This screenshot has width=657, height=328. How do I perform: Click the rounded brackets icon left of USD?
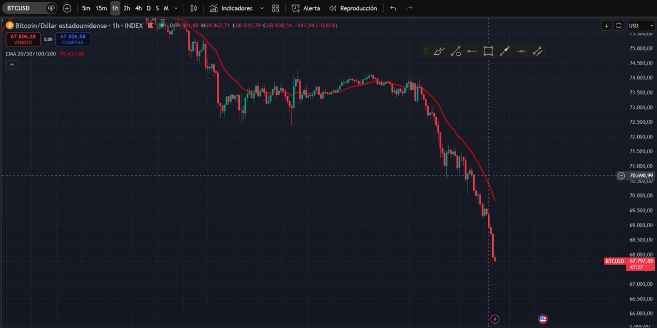pos(619,25)
